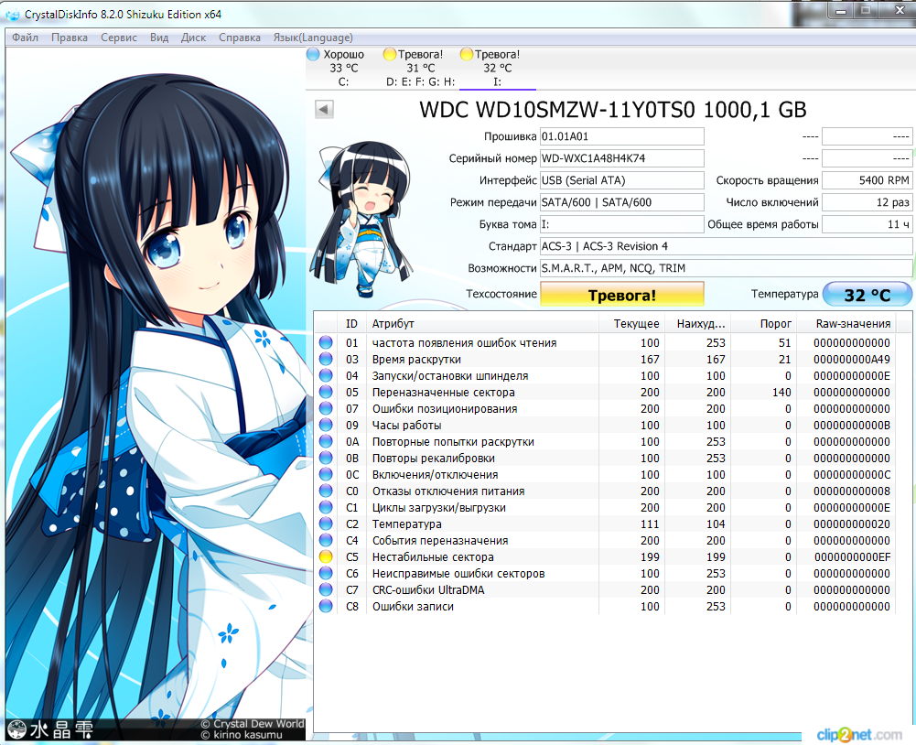Open the Файл menu
Screen dimensions: 916x745
(x=25, y=38)
